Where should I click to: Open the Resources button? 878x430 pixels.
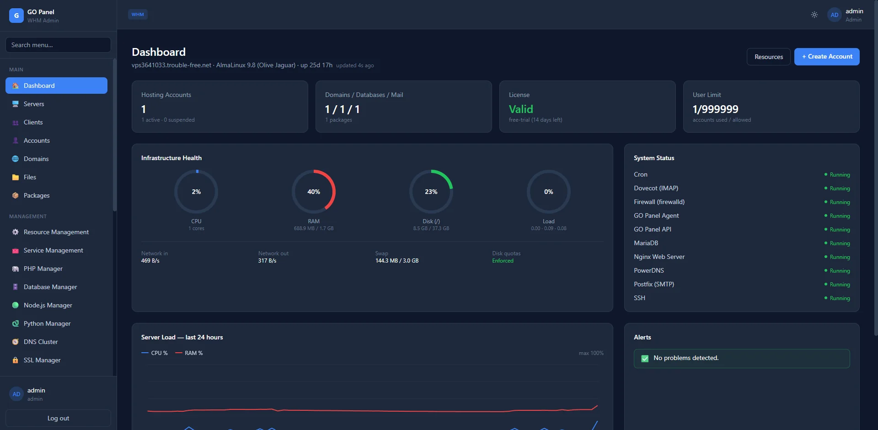point(769,57)
